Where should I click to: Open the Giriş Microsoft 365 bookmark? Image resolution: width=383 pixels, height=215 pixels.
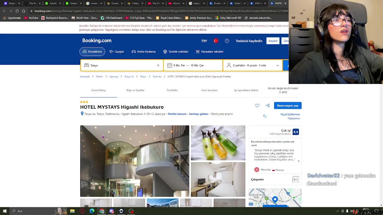(x=228, y=18)
